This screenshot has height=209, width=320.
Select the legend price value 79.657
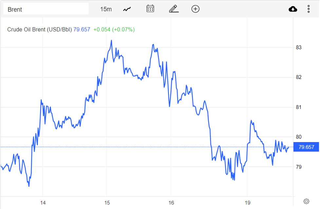pyautogui.click(x=82, y=30)
